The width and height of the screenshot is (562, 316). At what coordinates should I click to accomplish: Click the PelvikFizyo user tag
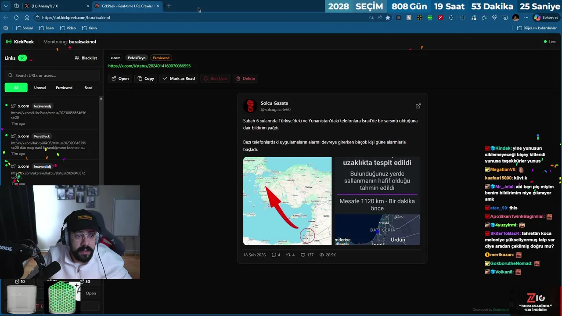click(137, 58)
